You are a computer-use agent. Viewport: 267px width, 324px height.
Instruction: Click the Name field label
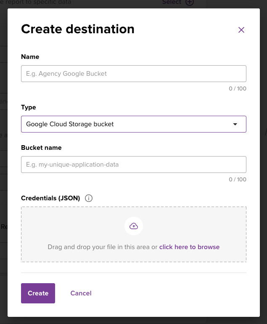click(x=30, y=57)
